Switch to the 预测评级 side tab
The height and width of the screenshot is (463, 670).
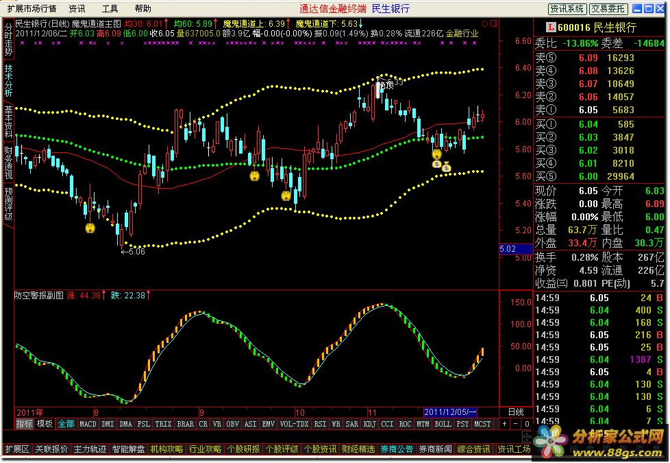8,204
